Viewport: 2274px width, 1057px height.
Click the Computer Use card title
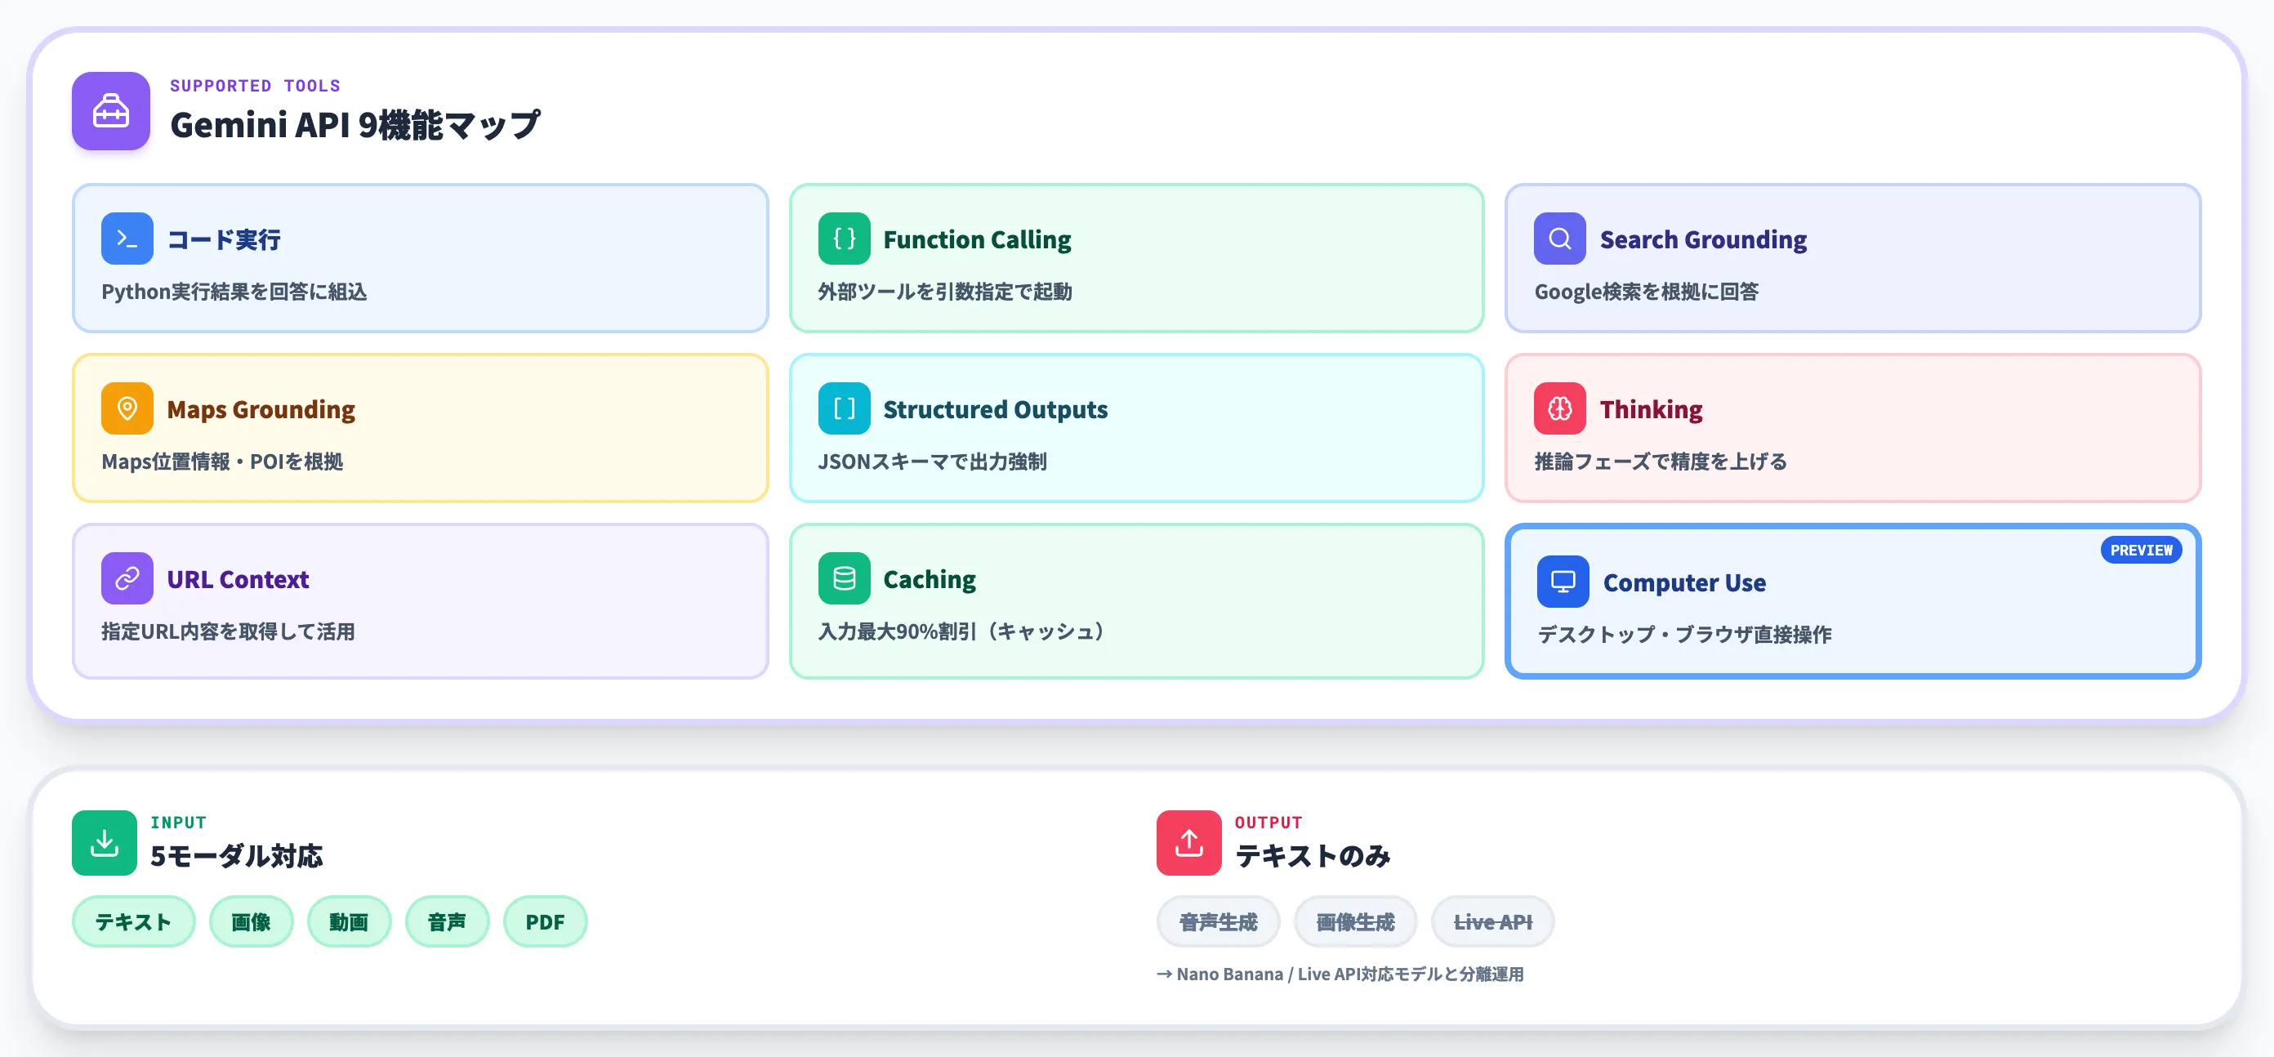pyautogui.click(x=1684, y=582)
